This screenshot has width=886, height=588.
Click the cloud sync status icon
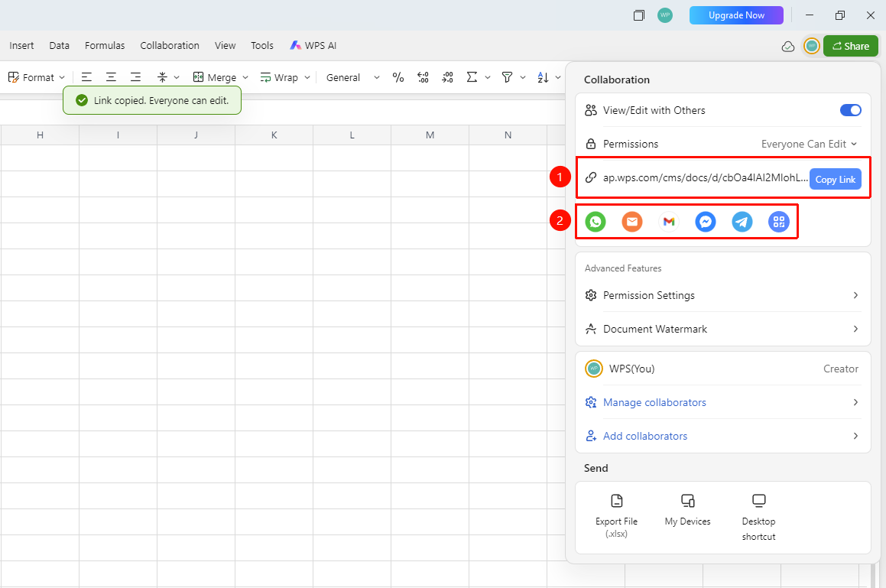pyautogui.click(x=787, y=47)
